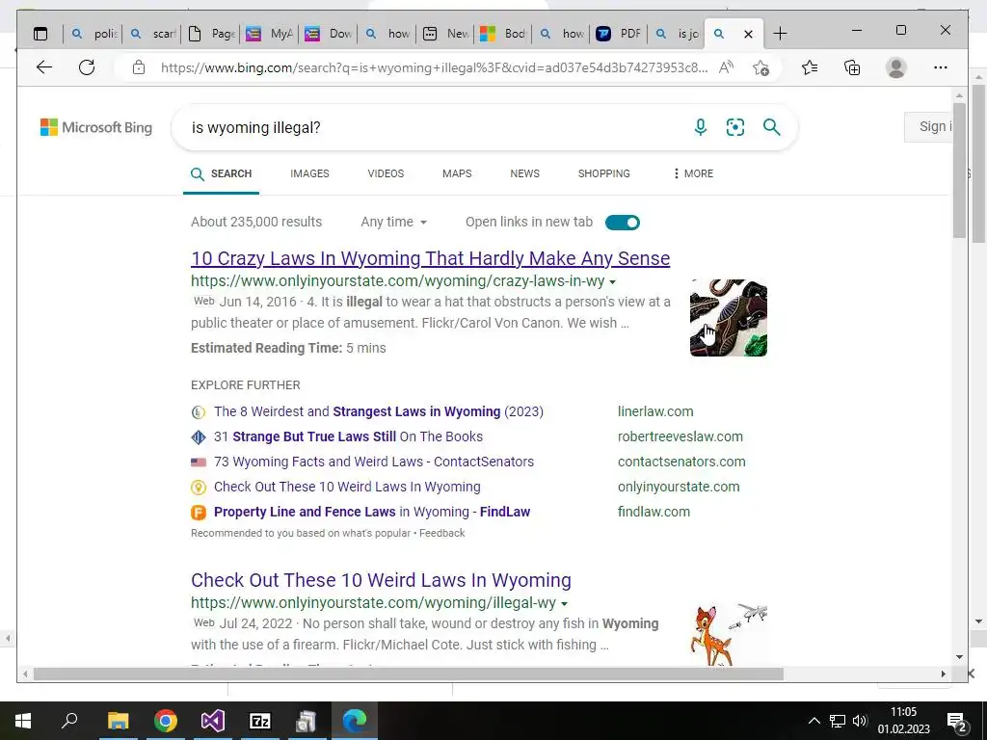Click the browser address bar URL

[x=435, y=67]
